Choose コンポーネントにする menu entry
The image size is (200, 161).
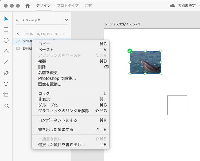[71, 120]
